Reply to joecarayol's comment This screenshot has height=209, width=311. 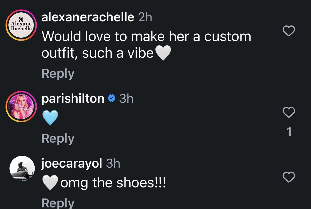coord(58,203)
